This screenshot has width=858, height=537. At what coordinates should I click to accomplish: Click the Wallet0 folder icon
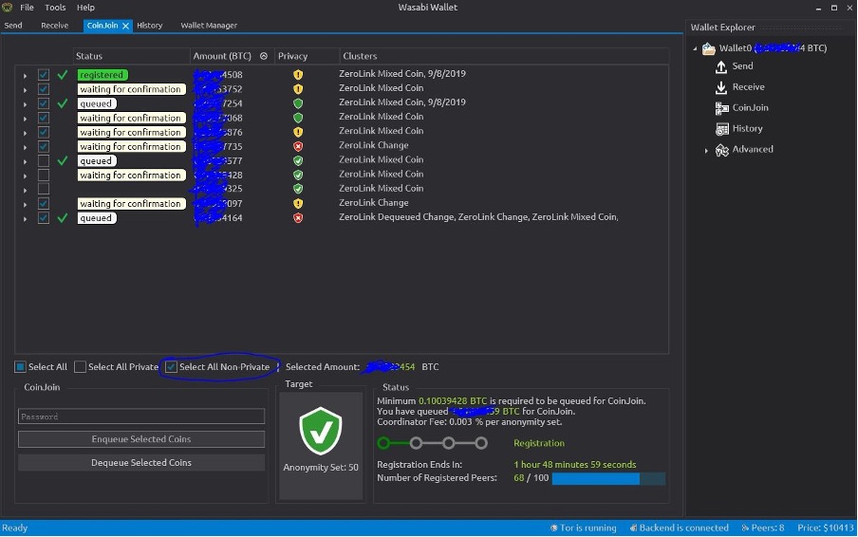(x=709, y=48)
